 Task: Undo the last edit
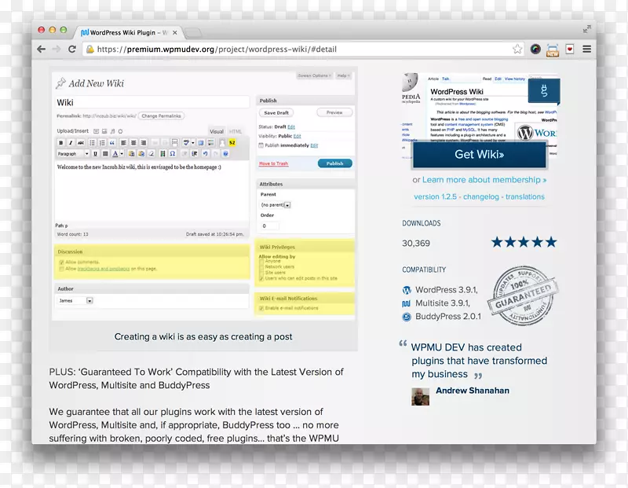coord(206,153)
